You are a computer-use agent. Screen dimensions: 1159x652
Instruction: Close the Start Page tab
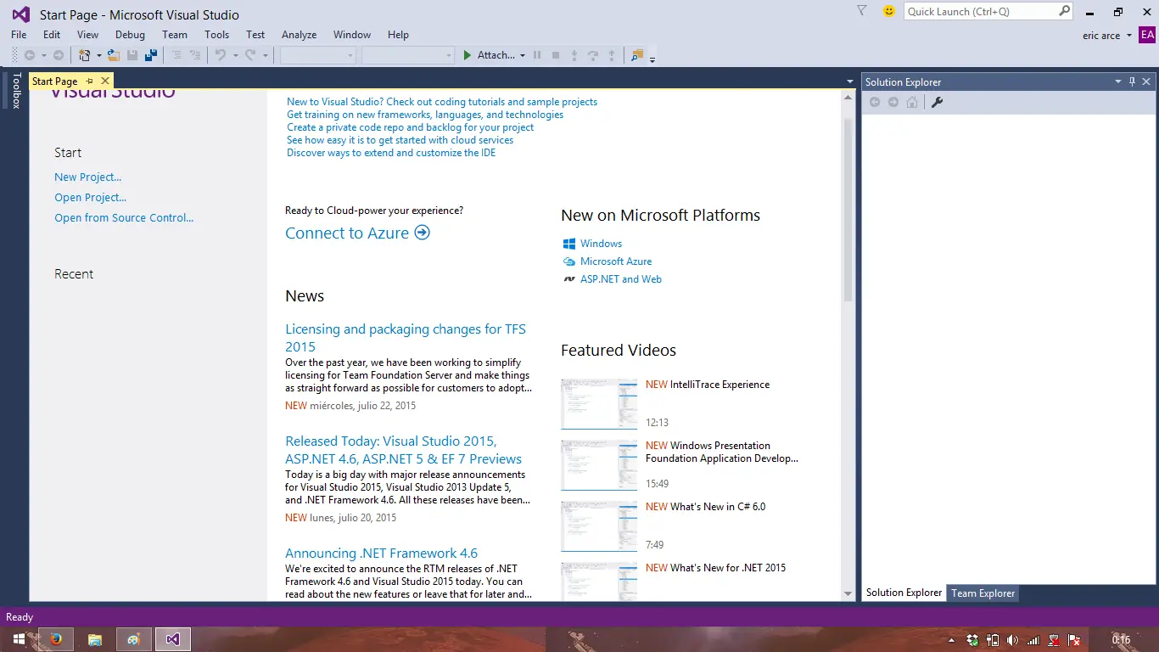click(x=105, y=81)
